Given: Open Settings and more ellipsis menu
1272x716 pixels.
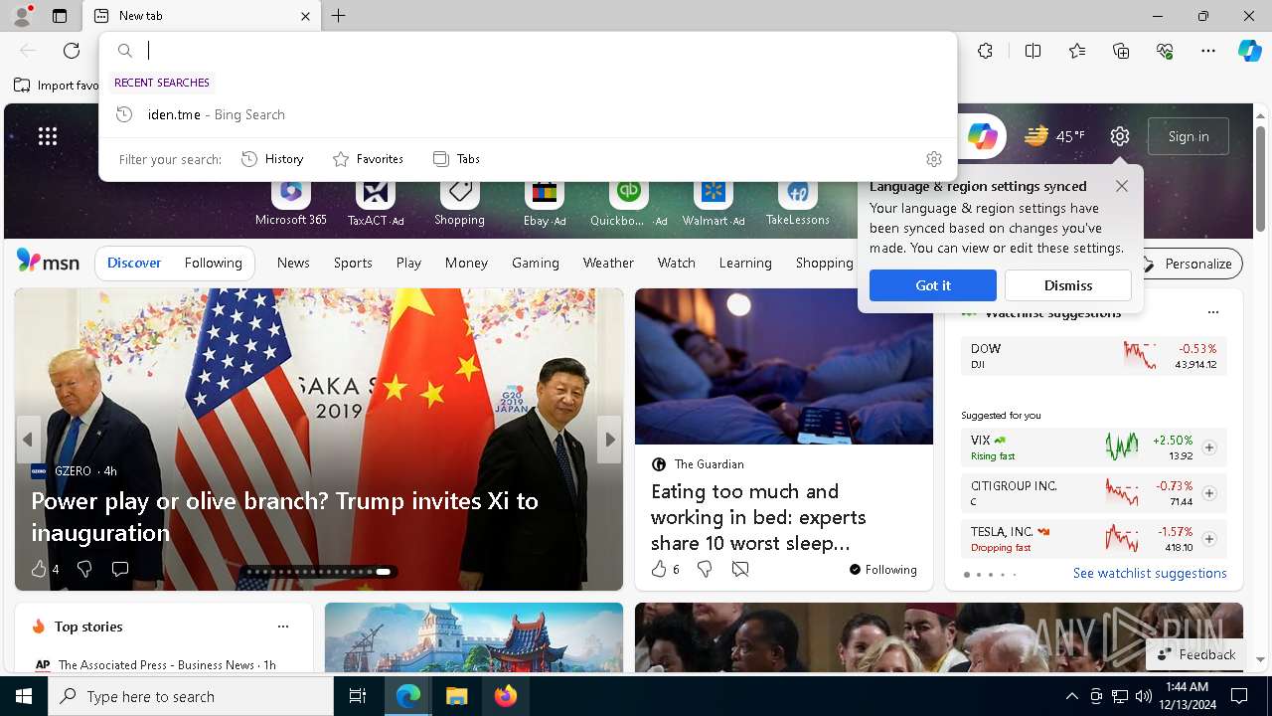Looking at the screenshot, I should [1208, 51].
